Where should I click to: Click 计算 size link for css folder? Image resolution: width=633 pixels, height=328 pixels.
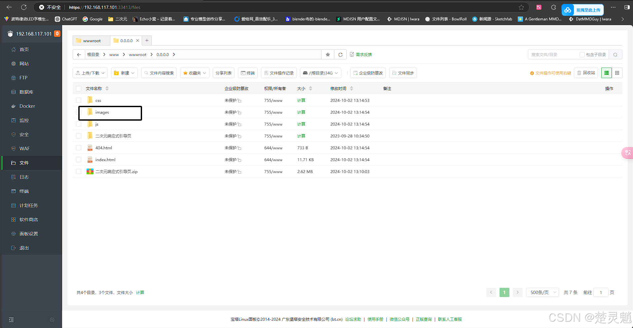pos(301,100)
